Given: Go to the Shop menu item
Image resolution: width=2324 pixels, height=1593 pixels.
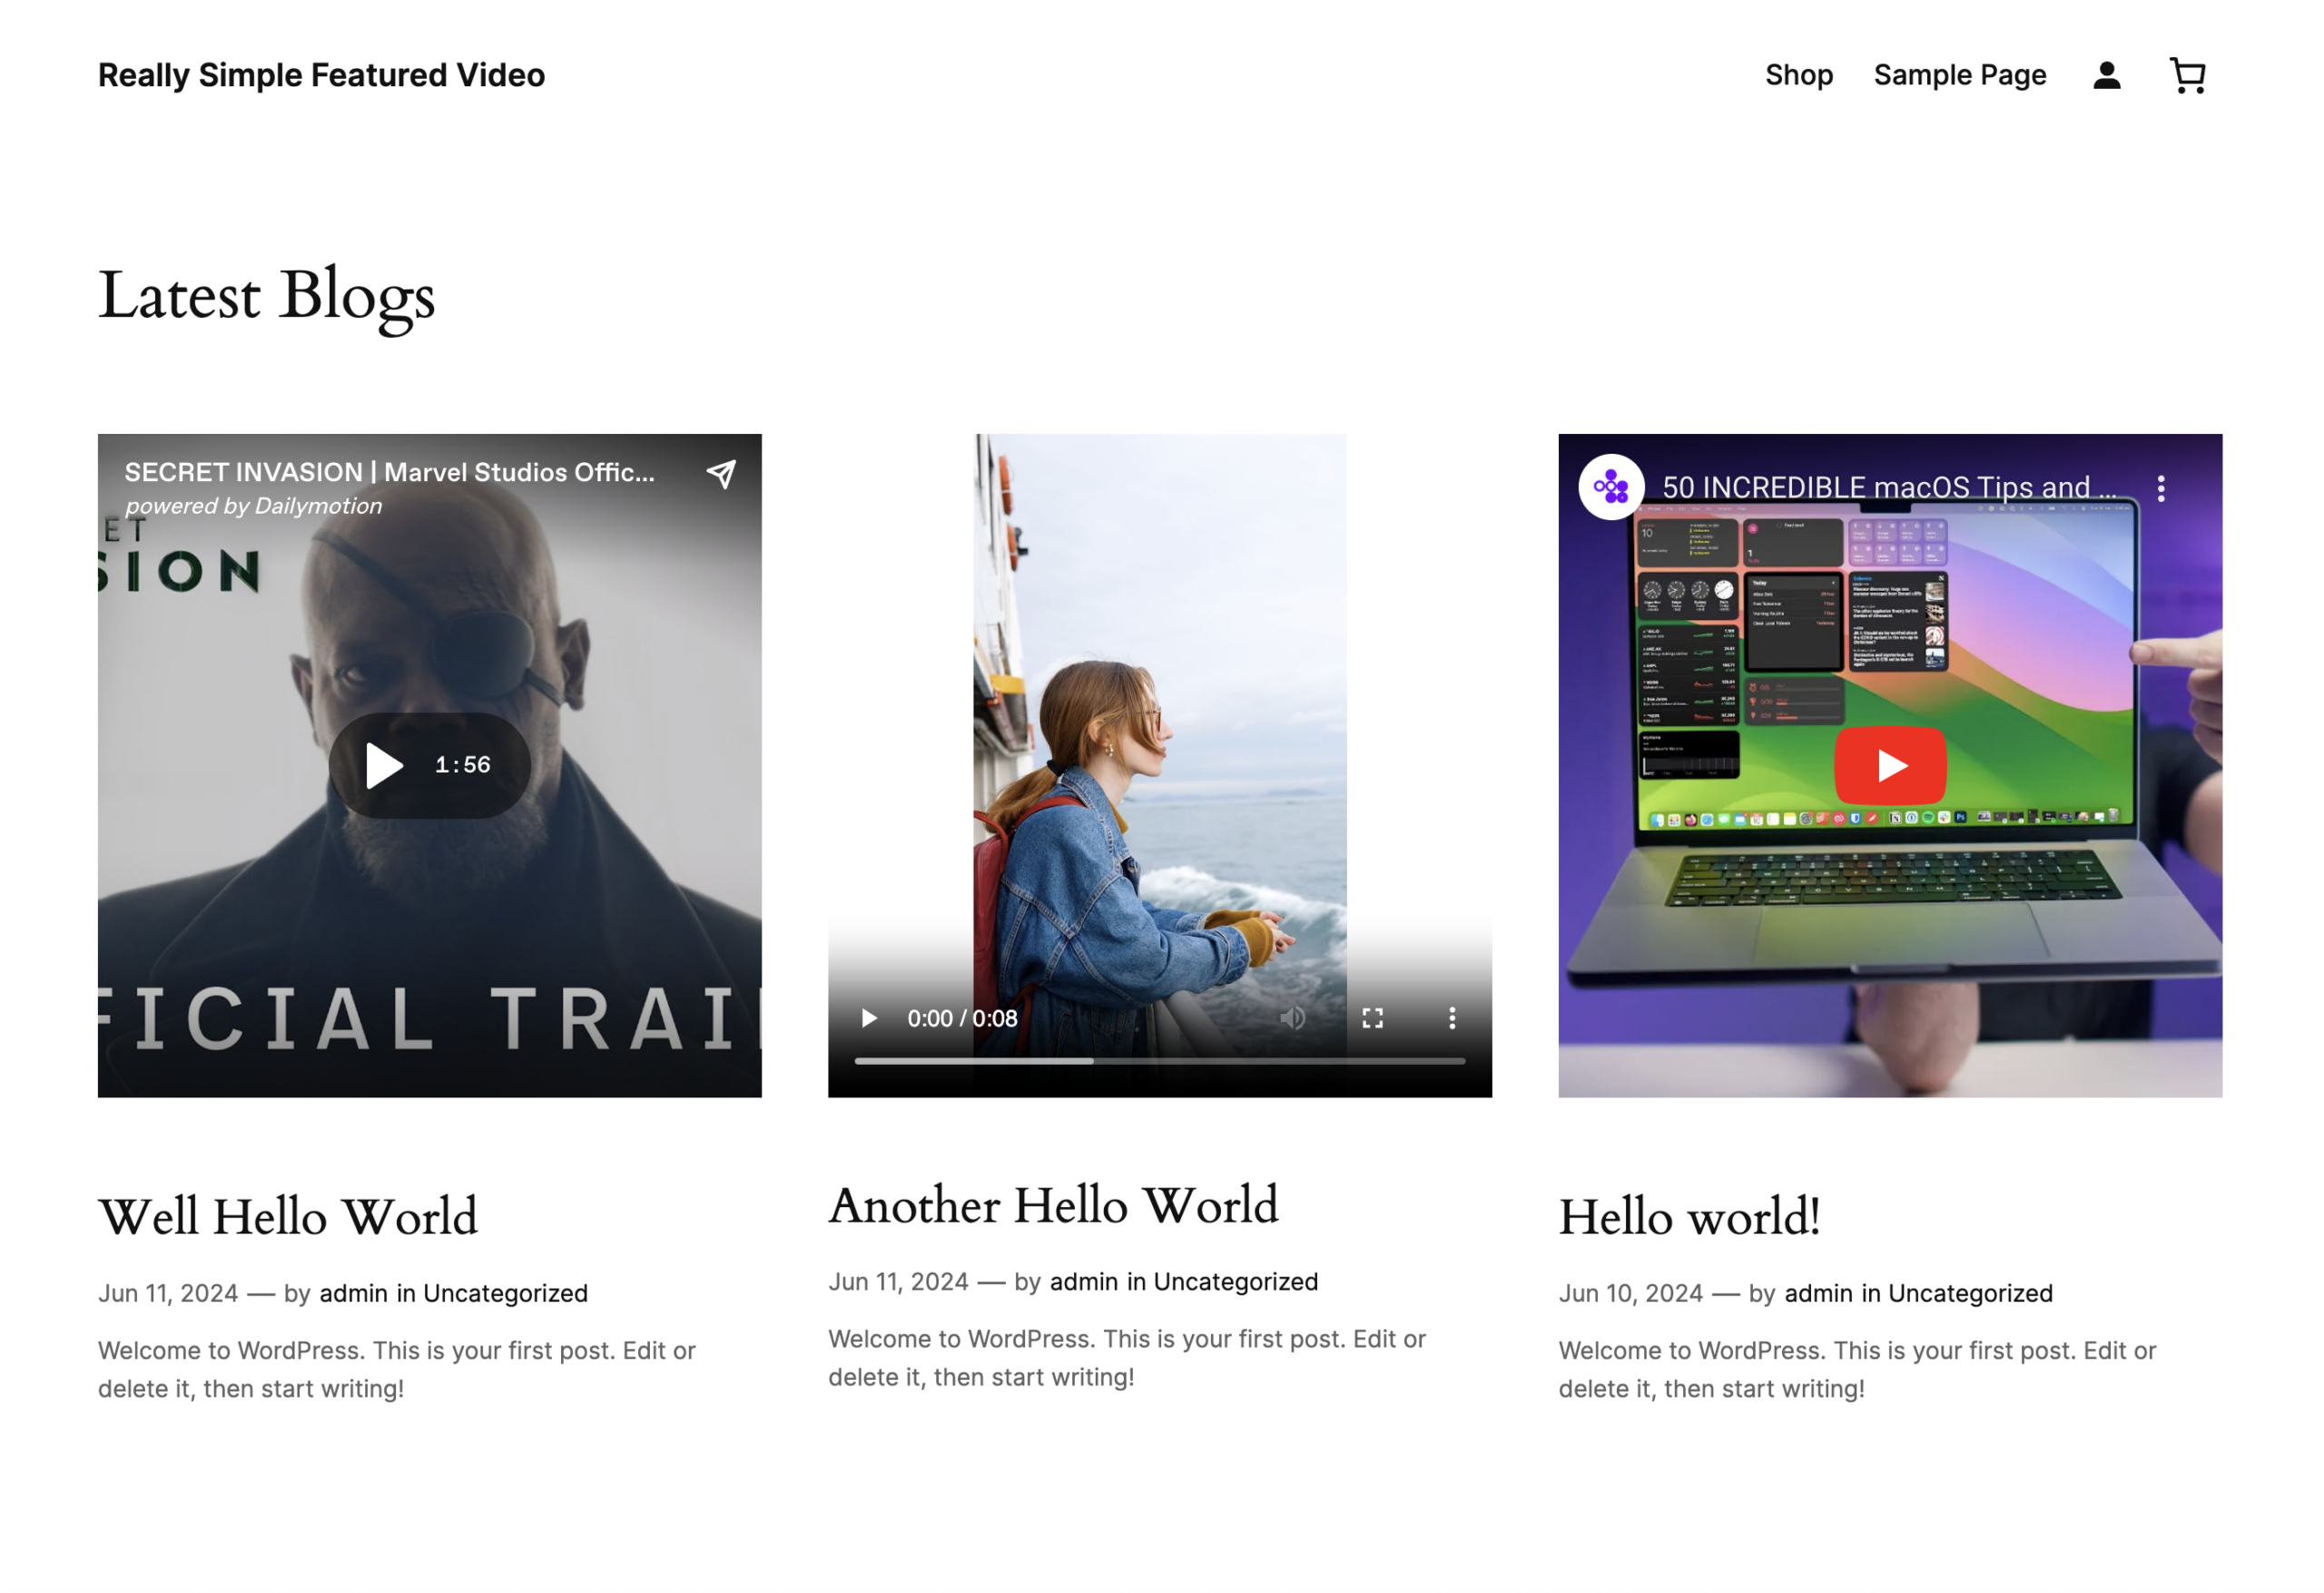Looking at the screenshot, I should [x=1799, y=75].
